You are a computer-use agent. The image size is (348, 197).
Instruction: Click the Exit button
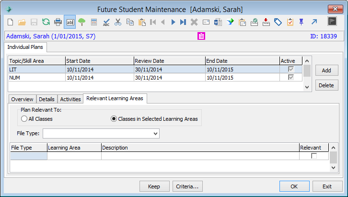pyautogui.click(x=327, y=186)
